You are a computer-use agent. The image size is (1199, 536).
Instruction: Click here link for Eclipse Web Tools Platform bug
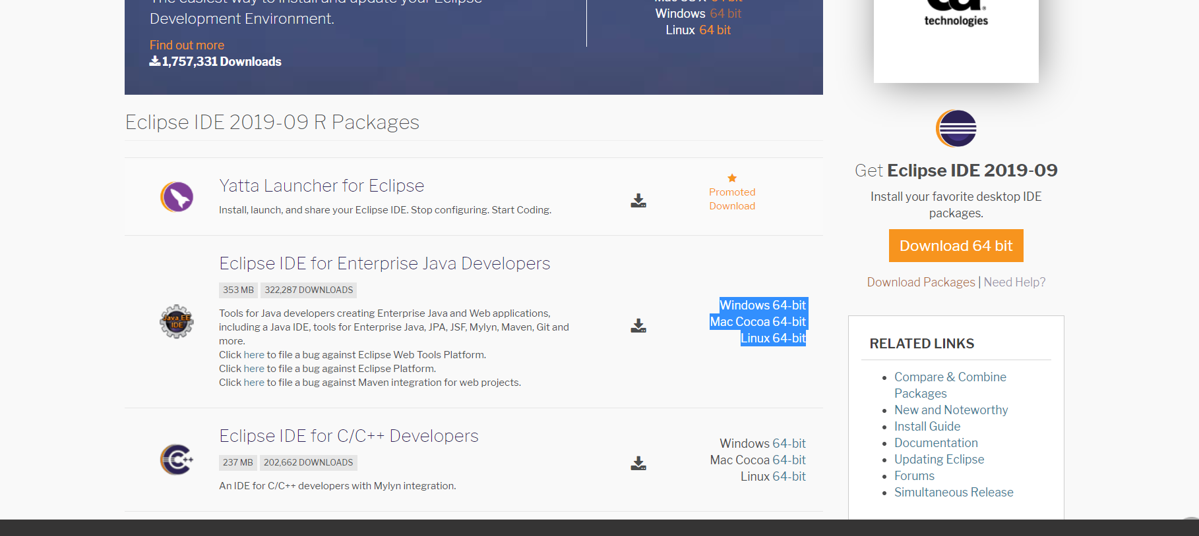click(254, 354)
